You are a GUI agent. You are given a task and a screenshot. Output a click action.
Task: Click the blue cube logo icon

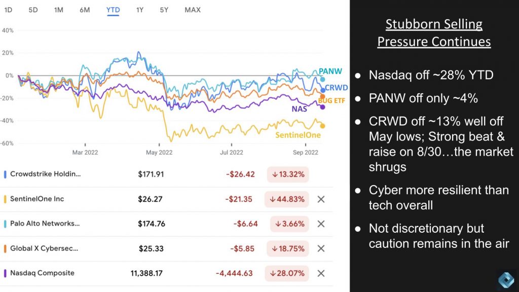pyautogui.click(x=505, y=279)
